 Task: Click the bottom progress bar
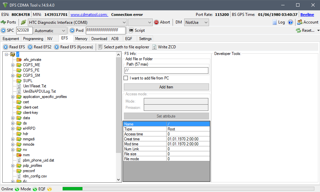click(x=188, y=189)
